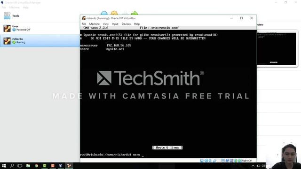The image size is (301, 169).
Task: Open the Help menu in VM window
Action: click(137, 24)
